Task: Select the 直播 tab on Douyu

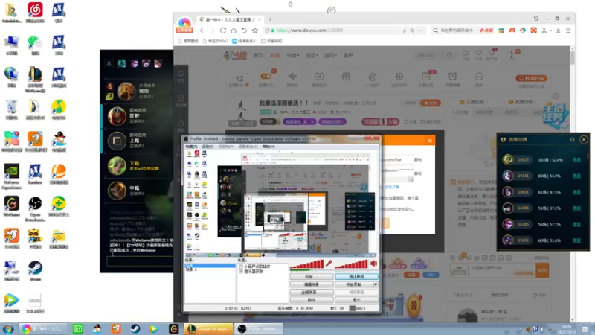Action: tap(274, 55)
